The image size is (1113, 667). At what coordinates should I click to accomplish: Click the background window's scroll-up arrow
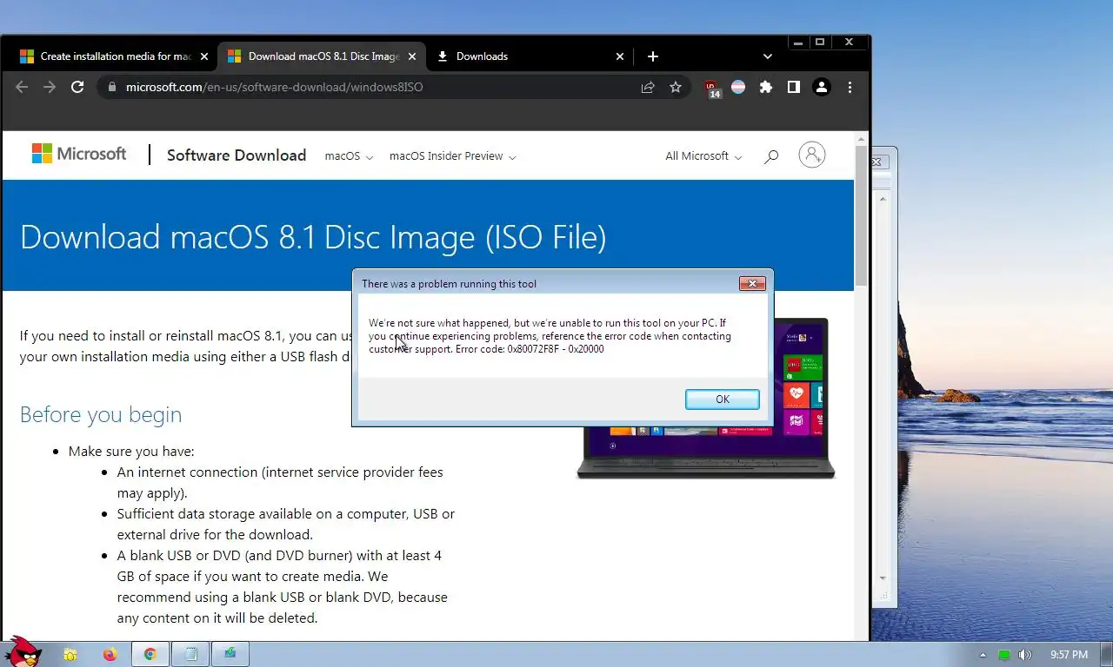[x=883, y=199]
